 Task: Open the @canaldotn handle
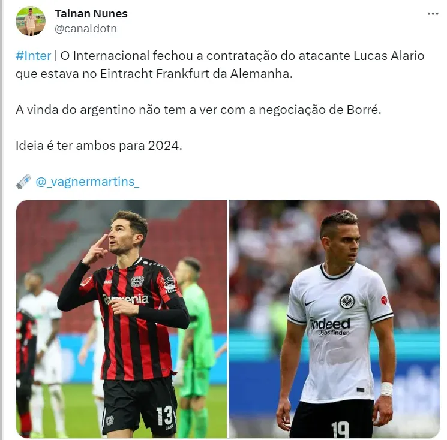pyautogui.click(x=86, y=29)
